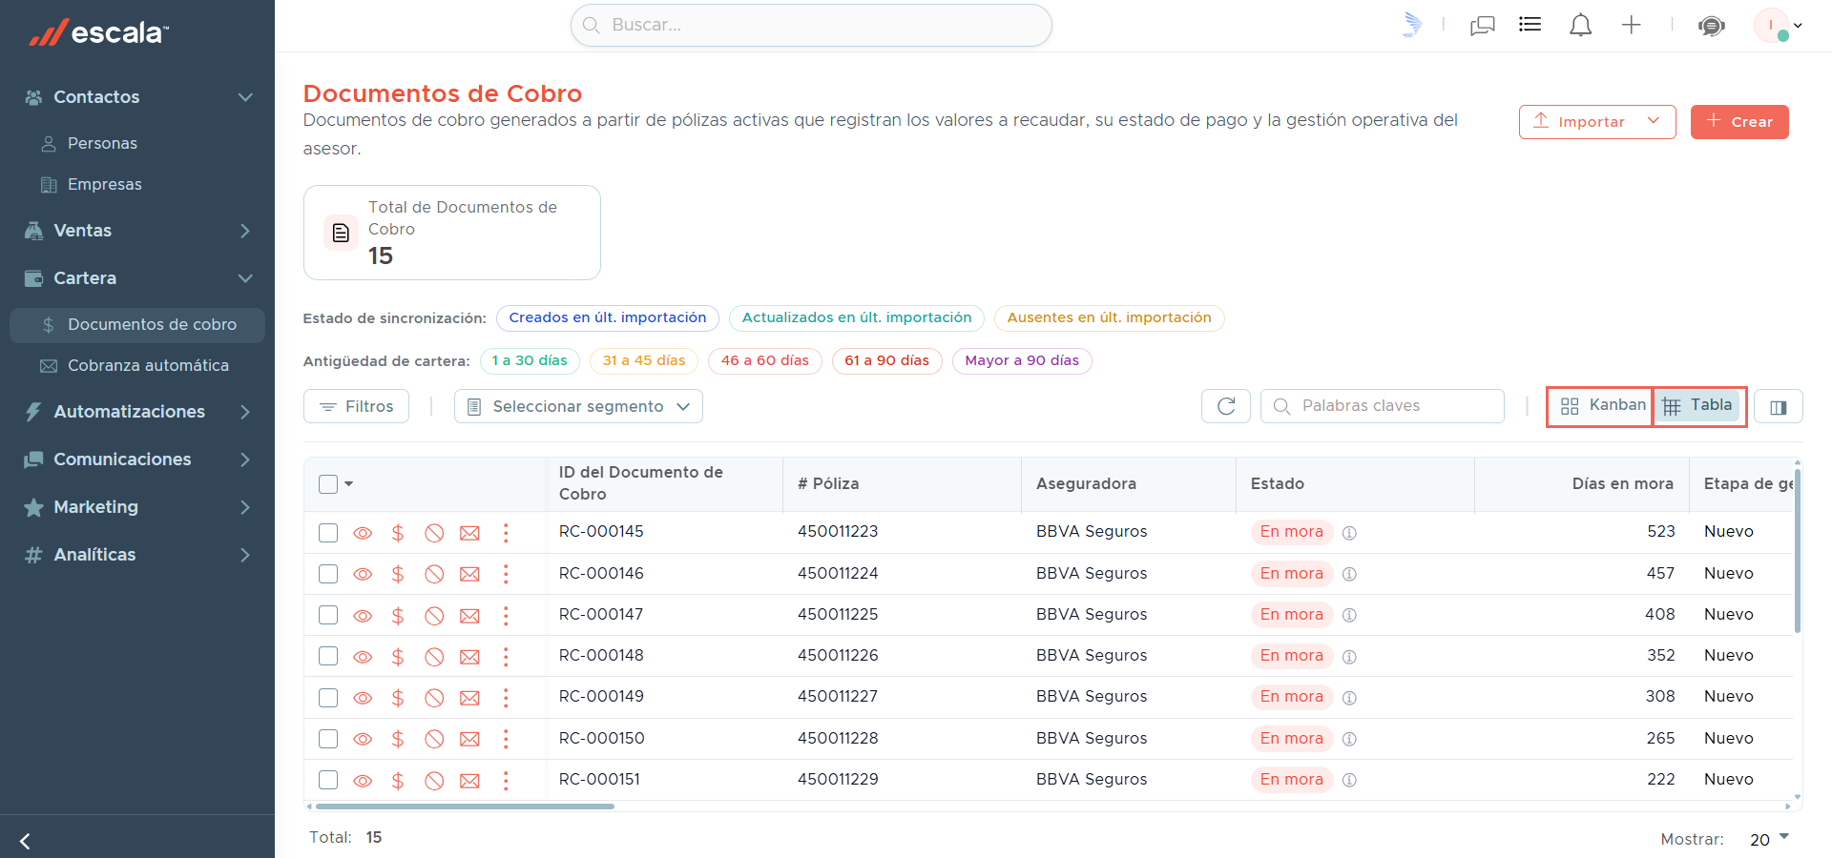Check the row RC-000148 checkbox
Image resolution: width=1832 pixels, height=858 pixels.
328,656
